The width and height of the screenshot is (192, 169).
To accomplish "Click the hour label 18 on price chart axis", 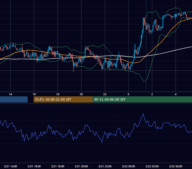I will 58,94.
